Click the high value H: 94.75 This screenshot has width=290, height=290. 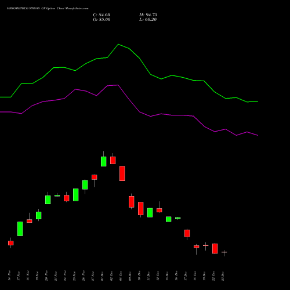point(148,15)
